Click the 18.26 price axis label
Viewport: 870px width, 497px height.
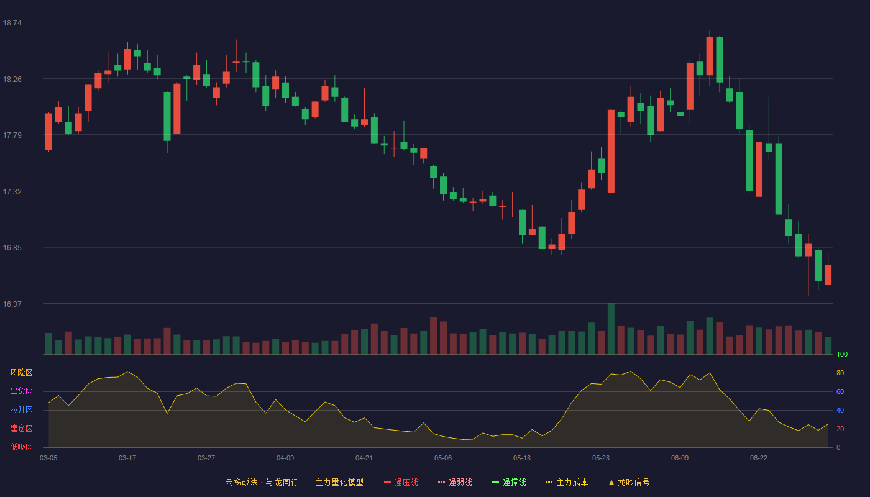(12, 80)
